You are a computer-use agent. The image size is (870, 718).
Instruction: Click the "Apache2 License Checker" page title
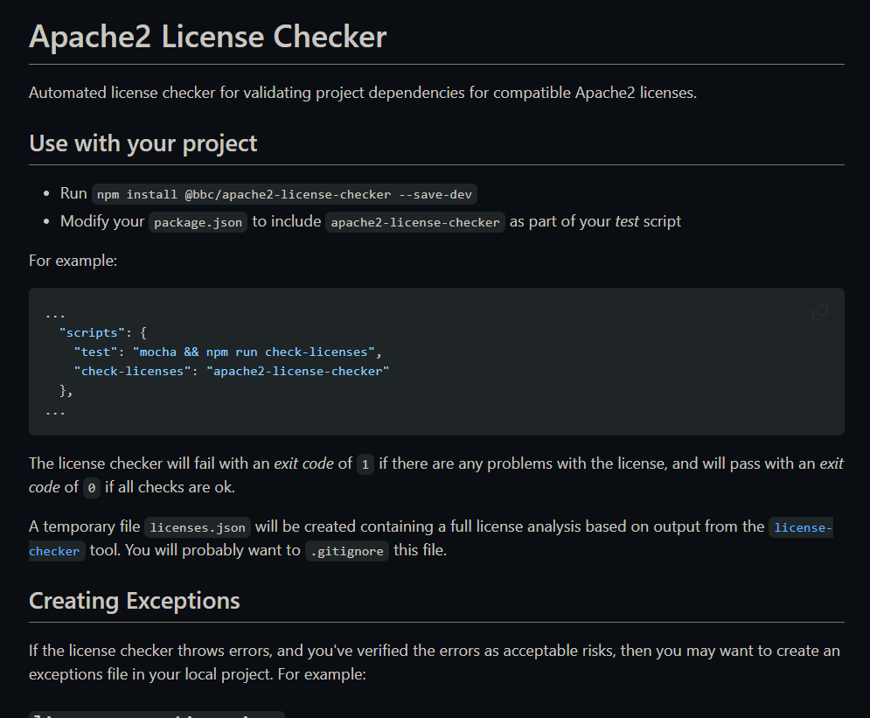tap(208, 36)
